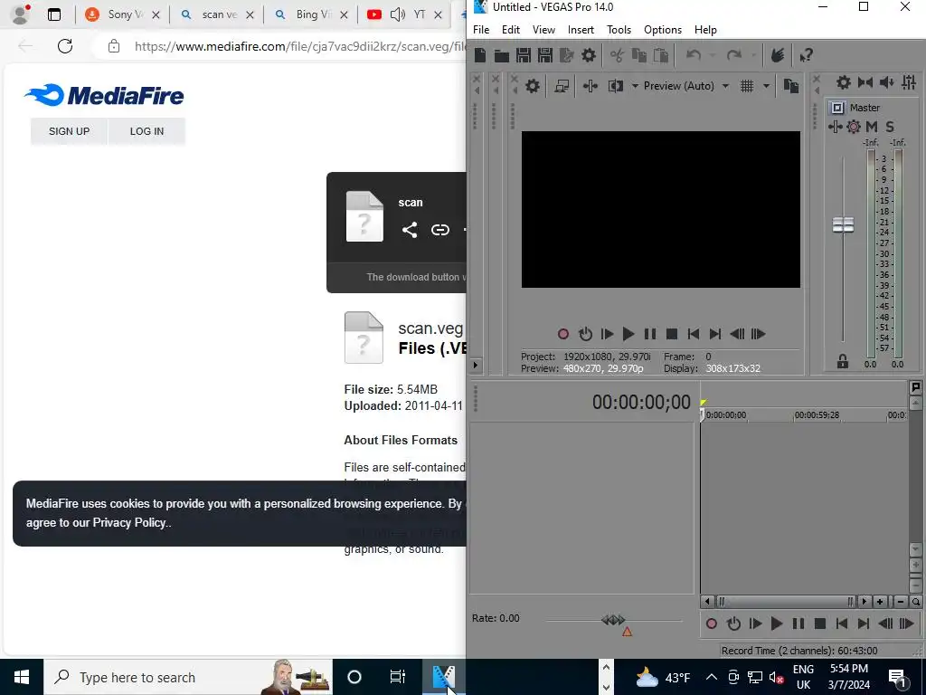Open the Options menu in VEGAS
This screenshot has height=695, width=926.
click(663, 30)
